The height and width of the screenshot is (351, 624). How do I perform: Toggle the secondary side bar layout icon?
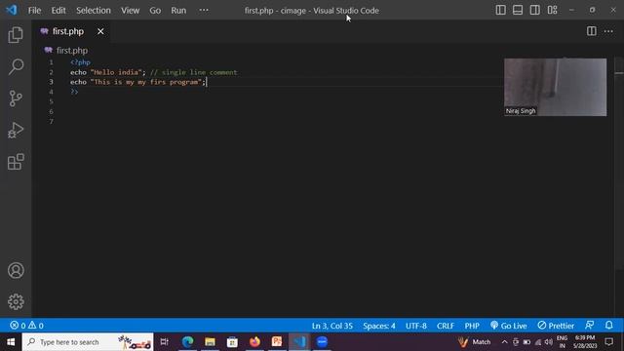coord(535,11)
